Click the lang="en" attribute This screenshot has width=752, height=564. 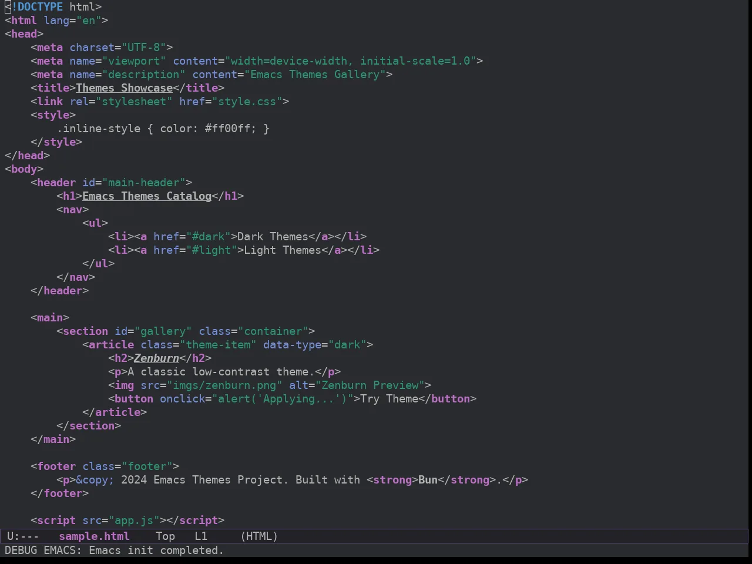pyautogui.click(x=73, y=21)
